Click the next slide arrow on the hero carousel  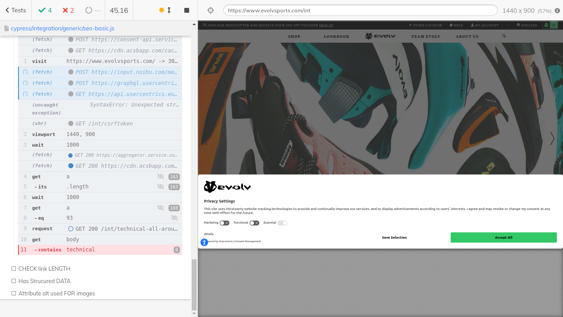click(552, 138)
